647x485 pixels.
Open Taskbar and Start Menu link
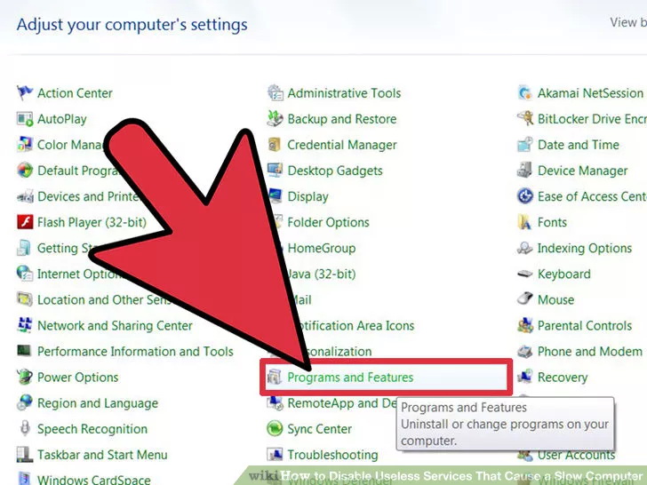(x=102, y=455)
